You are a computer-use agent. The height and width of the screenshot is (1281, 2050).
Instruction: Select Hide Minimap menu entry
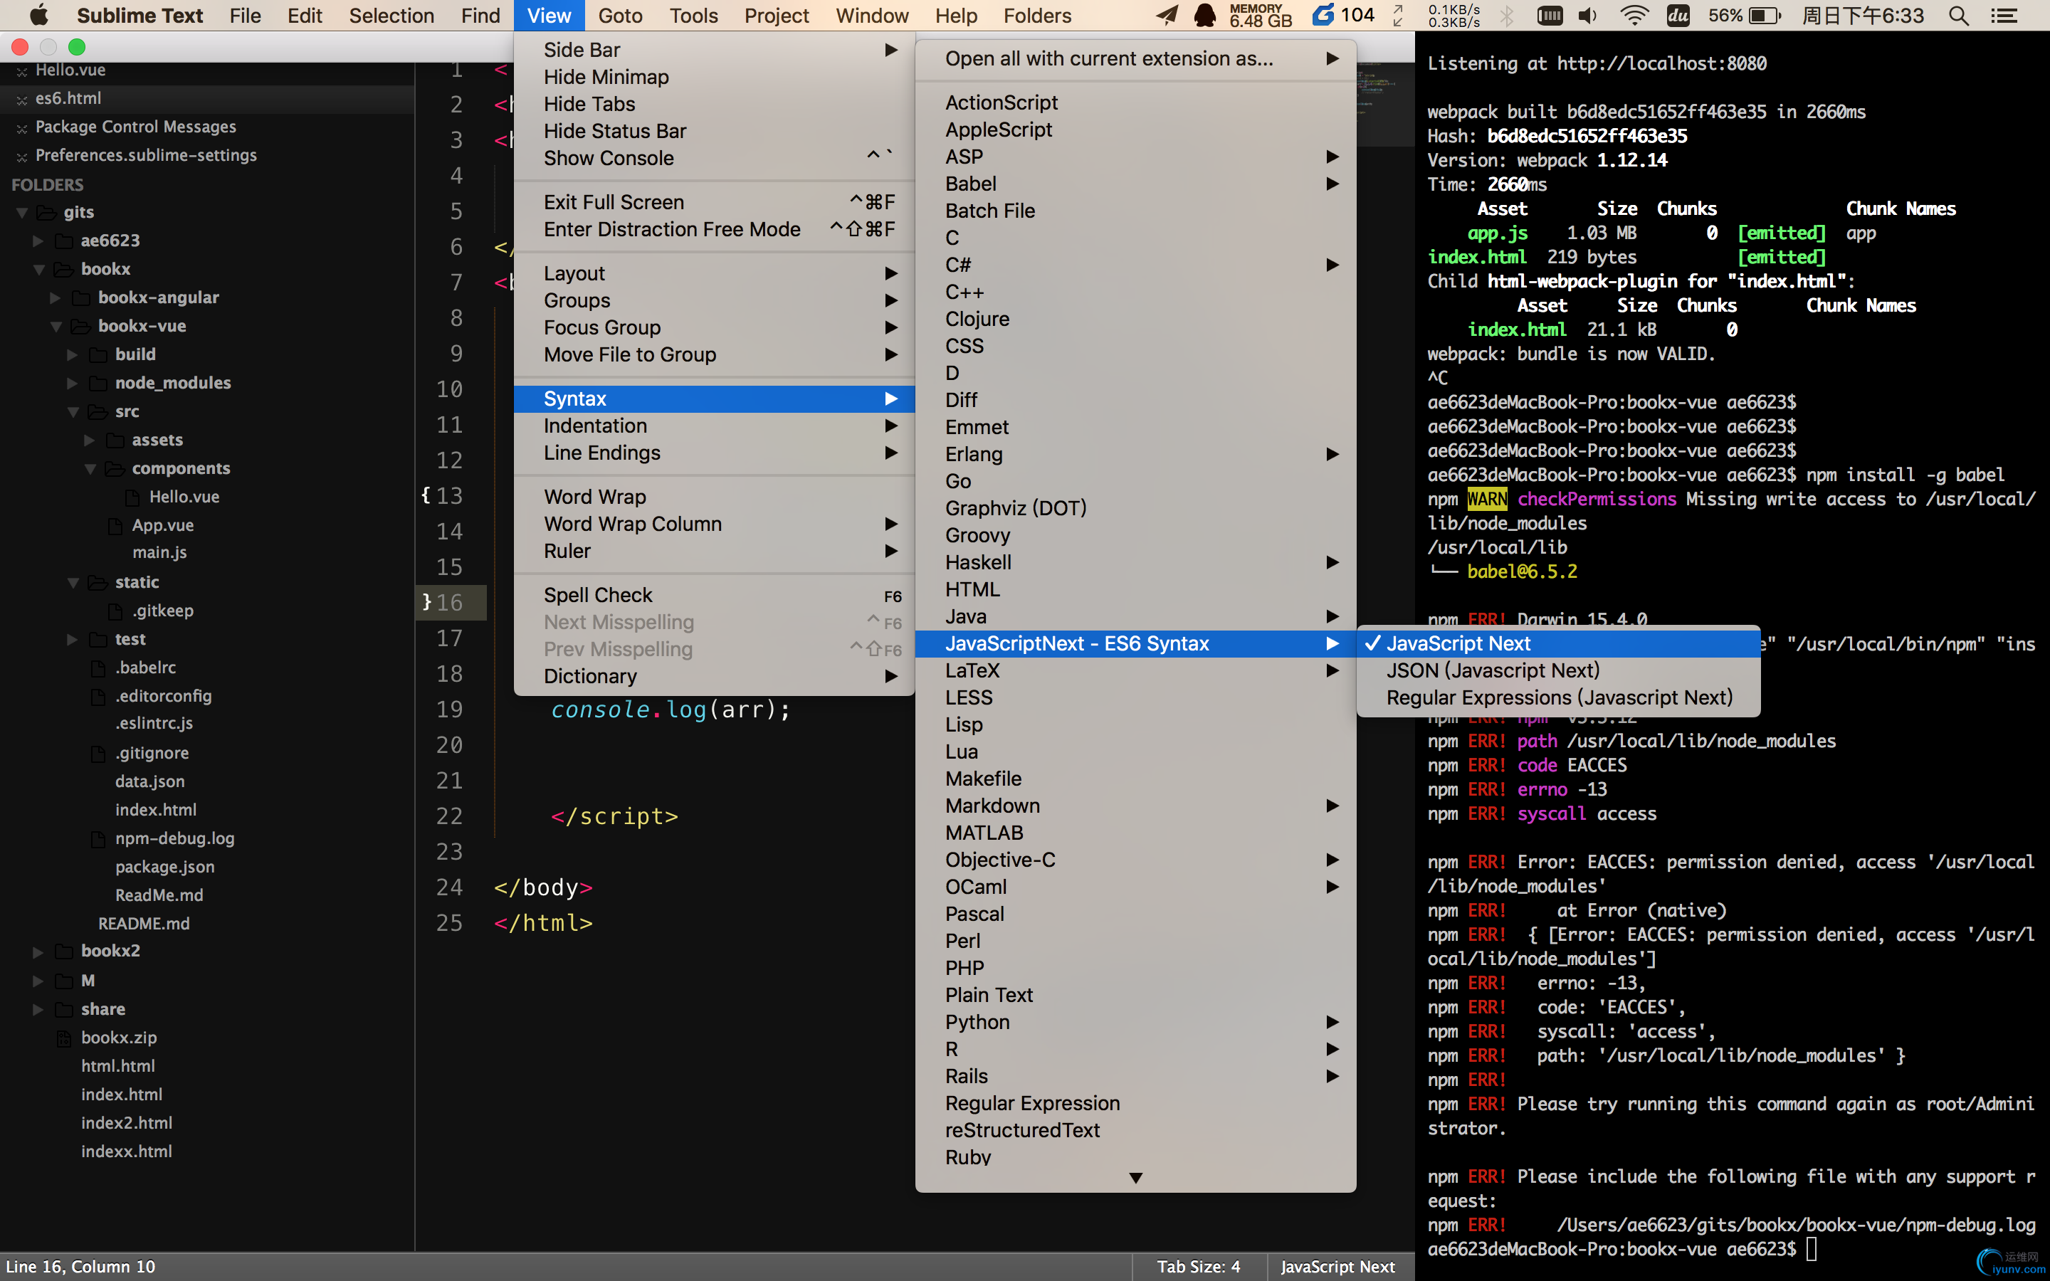606,77
